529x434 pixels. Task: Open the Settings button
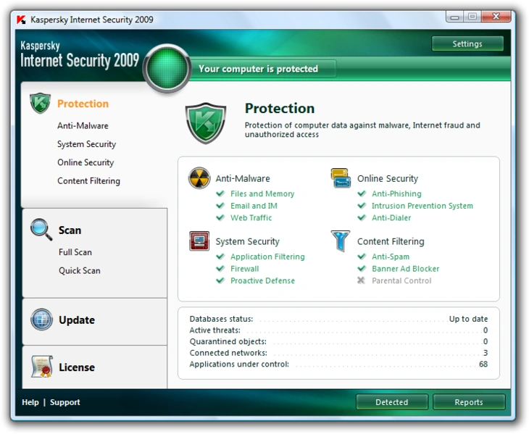(x=467, y=44)
